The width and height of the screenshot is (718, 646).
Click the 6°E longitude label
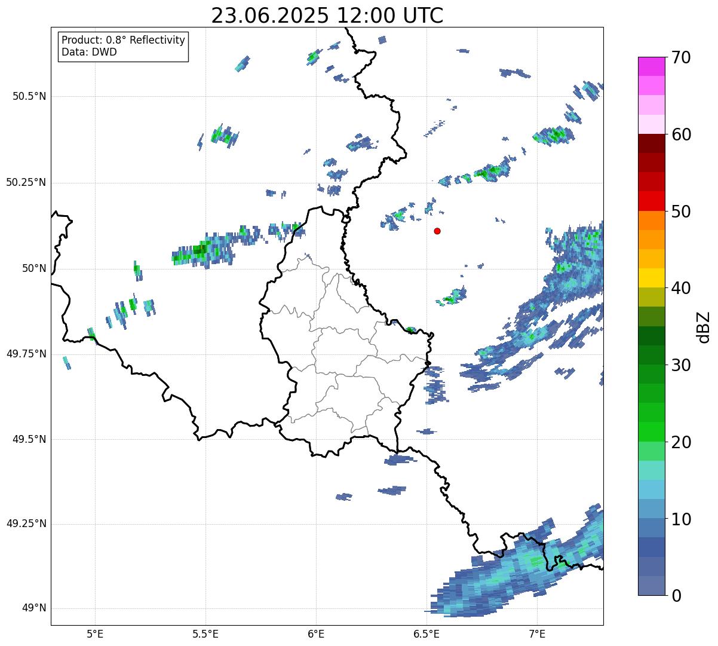coord(316,635)
